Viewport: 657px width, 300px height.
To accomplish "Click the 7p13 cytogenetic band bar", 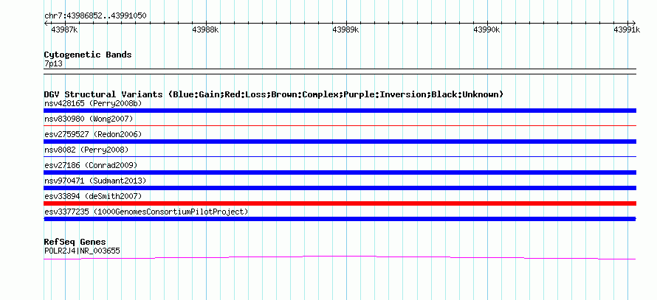I will pyautogui.click(x=340, y=71).
